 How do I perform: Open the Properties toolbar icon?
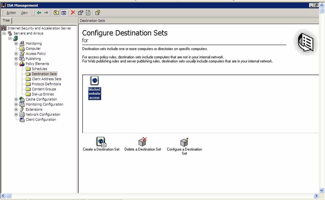(80, 13)
